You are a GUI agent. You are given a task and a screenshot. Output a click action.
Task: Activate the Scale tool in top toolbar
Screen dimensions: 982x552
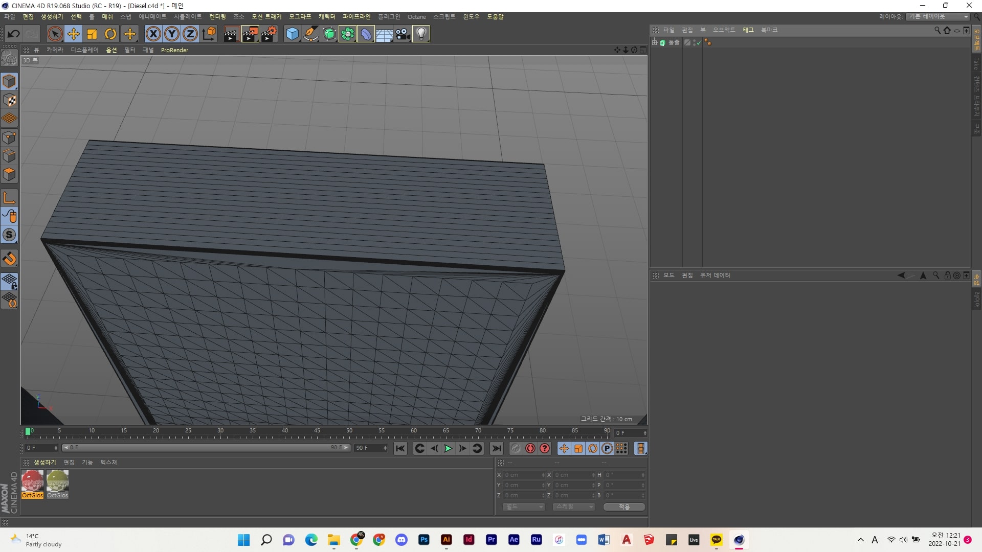pos(92,34)
